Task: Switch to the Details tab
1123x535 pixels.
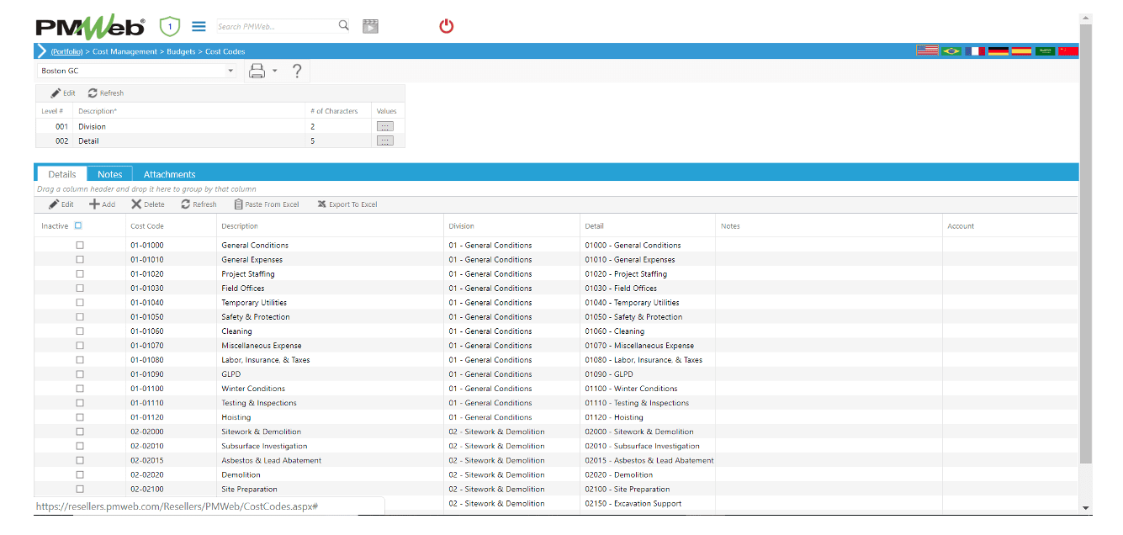Action: (x=61, y=174)
